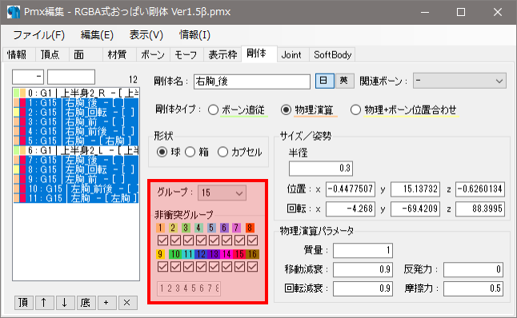
Task: Click the 頂 move-to-top button
Action: [24, 303]
